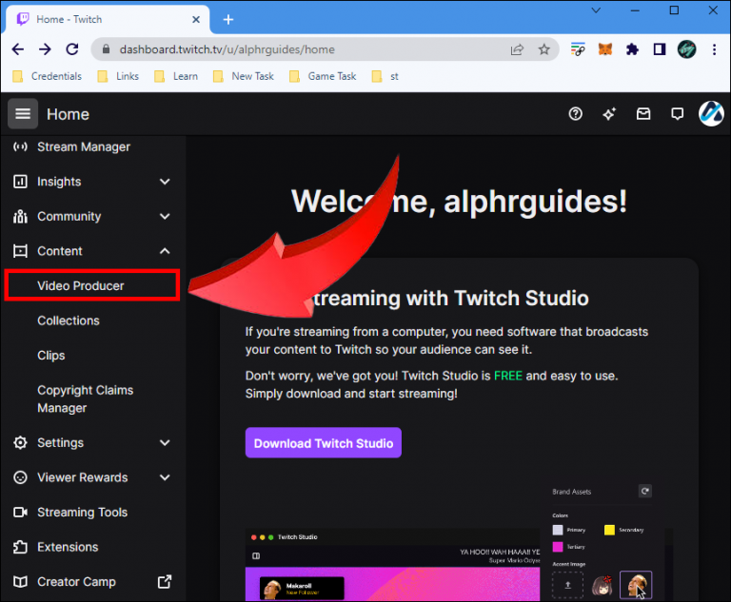Reload the Twitch dashboard page
The height and width of the screenshot is (602, 731).
pyautogui.click(x=72, y=49)
